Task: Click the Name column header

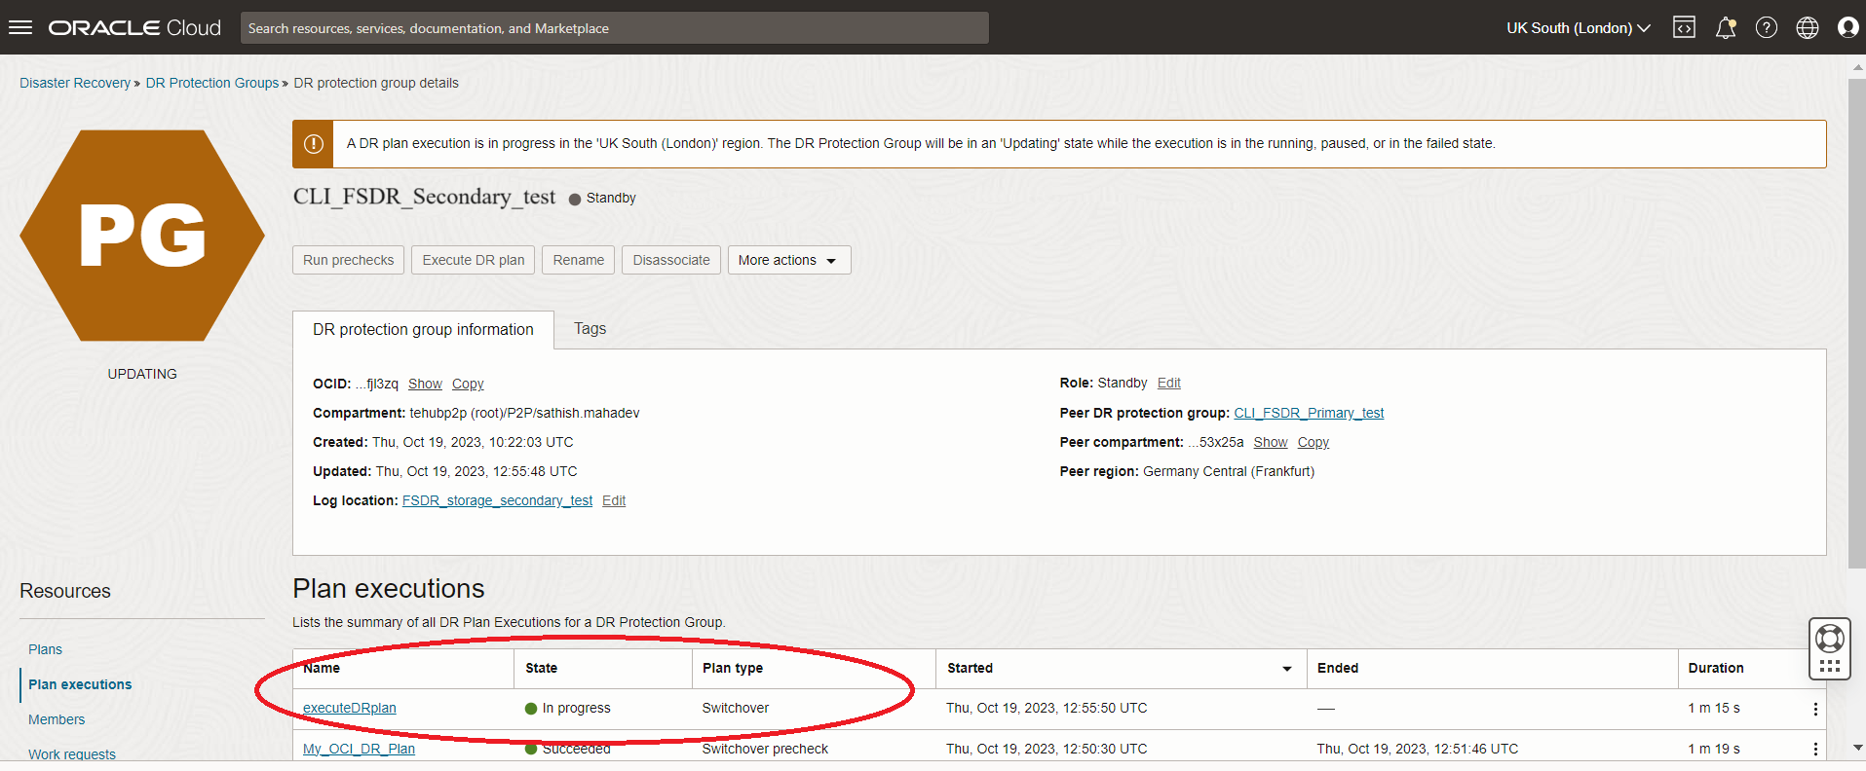Action: point(322,668)
